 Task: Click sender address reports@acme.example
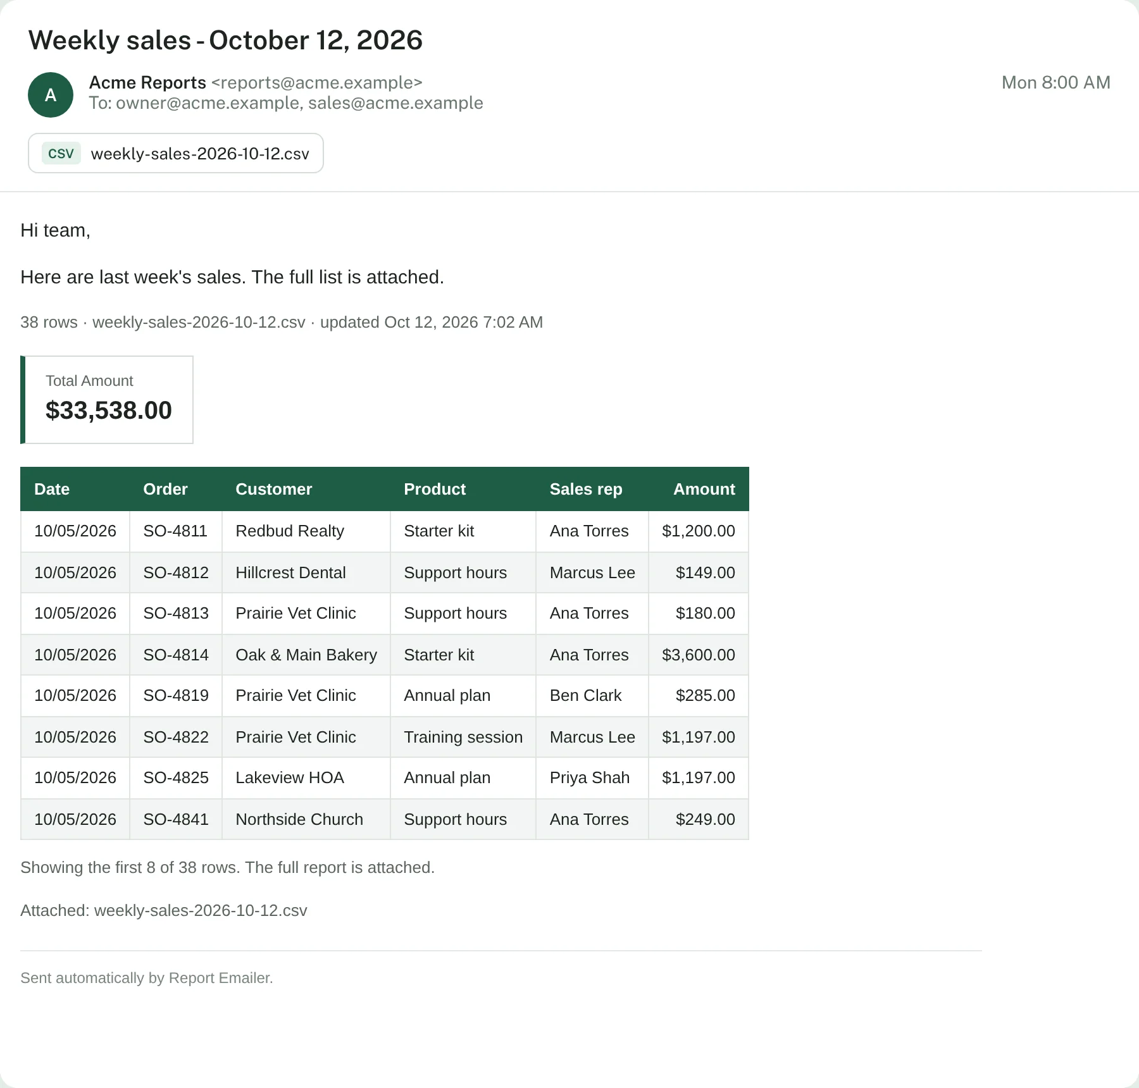tap(316, 83)
